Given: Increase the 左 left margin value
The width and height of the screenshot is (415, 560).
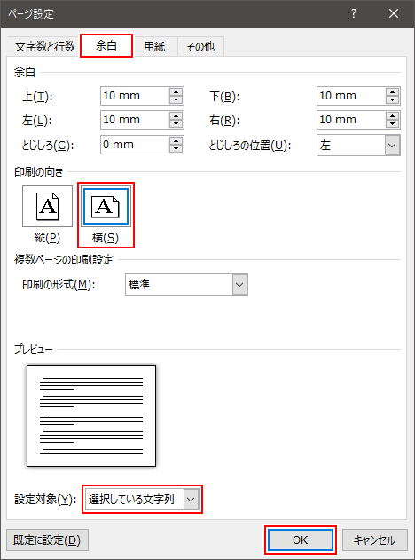Looking at the screenshot, I should click(x=176, y=115).
